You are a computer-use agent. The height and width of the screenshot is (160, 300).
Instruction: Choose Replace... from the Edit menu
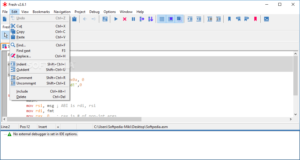tap(40, 56)
